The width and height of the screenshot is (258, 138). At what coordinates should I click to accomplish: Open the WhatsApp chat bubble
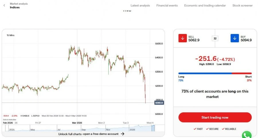pos(247,135)
